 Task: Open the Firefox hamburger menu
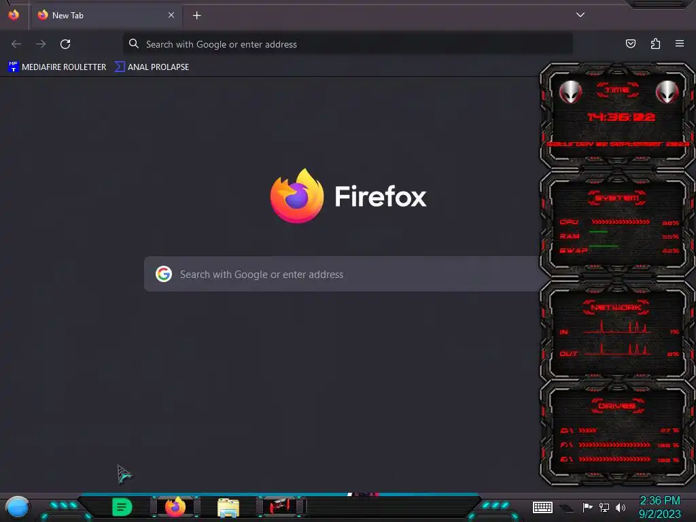680,43
